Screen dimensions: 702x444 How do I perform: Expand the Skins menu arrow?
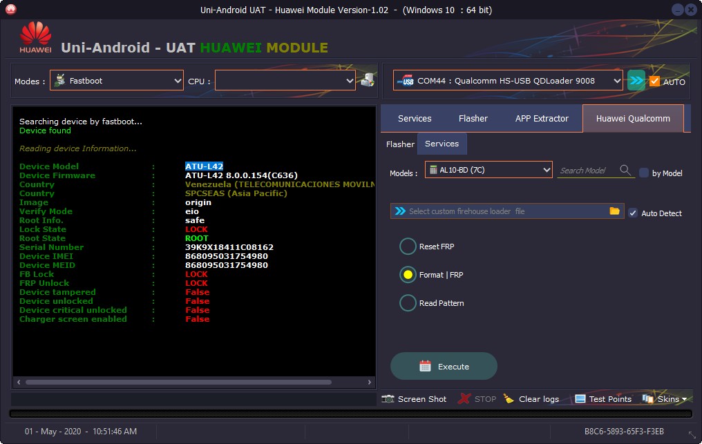[685, 399]
